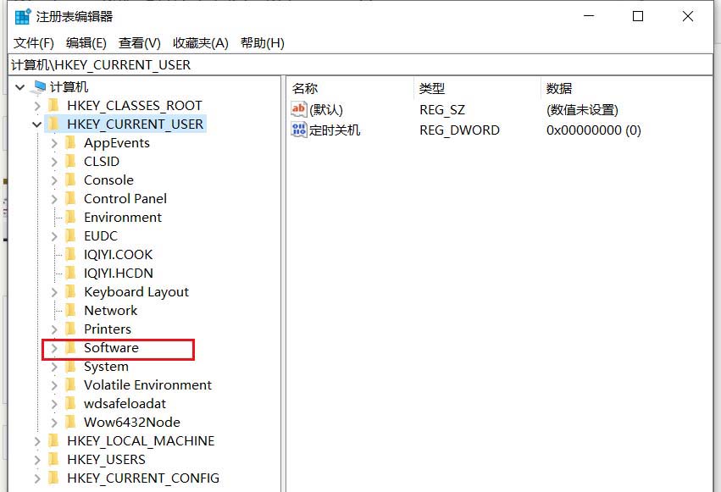Open the 收藏夹(A) menu

pos(201,43)
